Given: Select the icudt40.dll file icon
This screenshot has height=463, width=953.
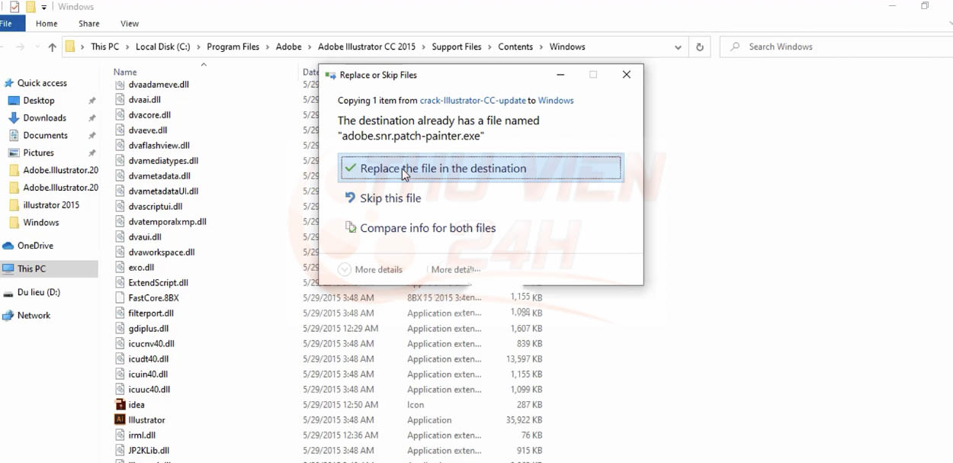Looking at the screenshot, I should click(120, 359).
